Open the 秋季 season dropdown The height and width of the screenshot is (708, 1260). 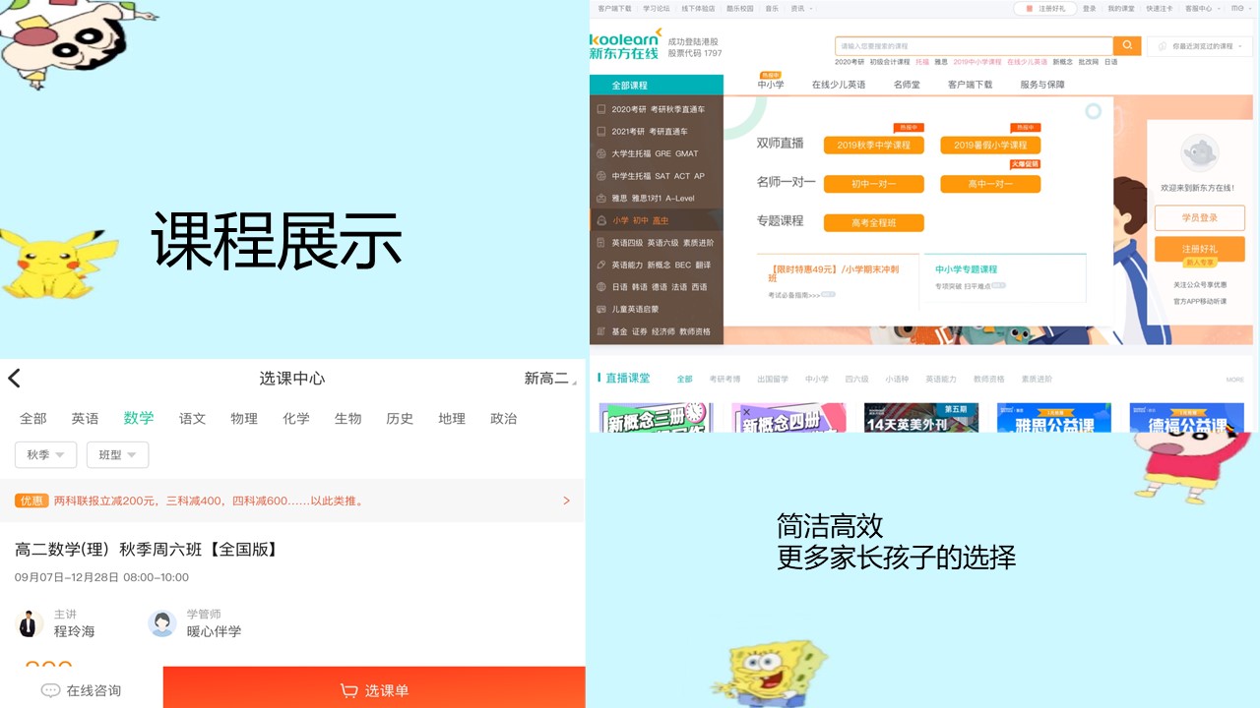coord(45,454)
